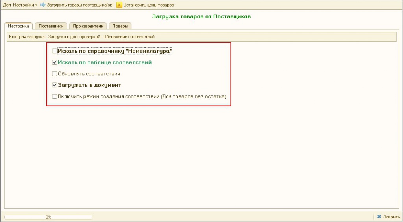
Task: Click the 0% progress bar
Action: 48,217
